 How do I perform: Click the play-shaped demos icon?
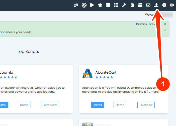pos(92,5)
